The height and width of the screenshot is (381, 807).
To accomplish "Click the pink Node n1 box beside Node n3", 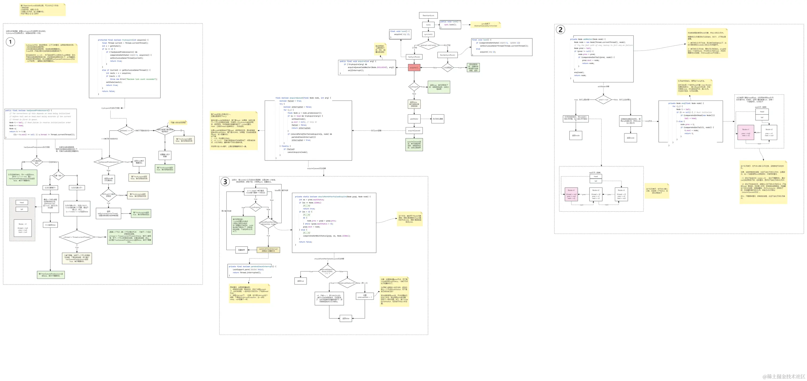I will 571,194.
